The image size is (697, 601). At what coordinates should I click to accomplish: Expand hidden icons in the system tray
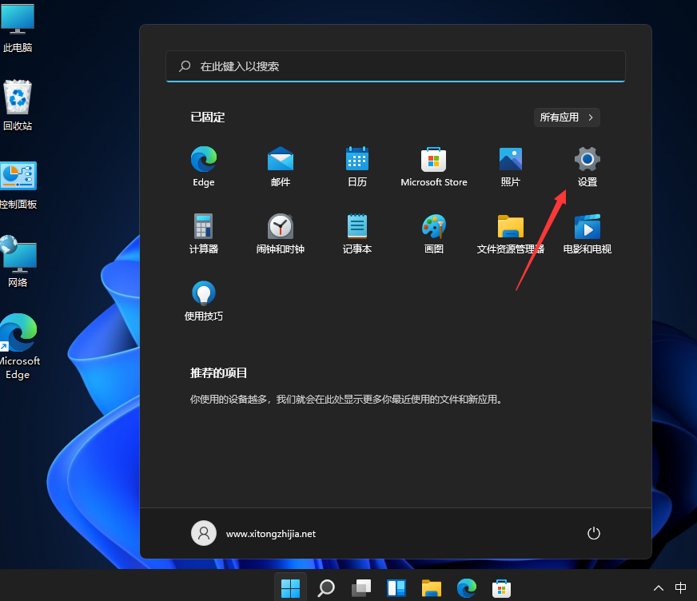(x=659, y=587)
